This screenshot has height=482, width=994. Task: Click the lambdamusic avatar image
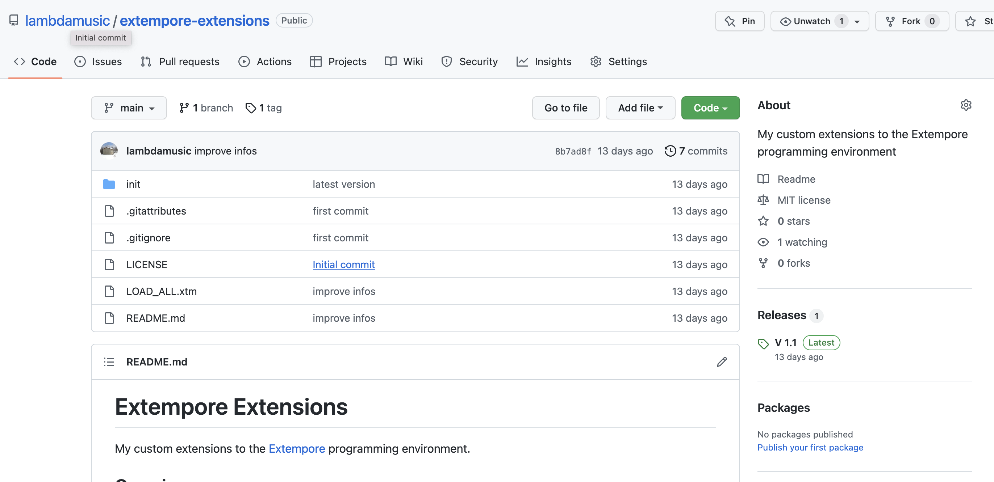[109, 151]
